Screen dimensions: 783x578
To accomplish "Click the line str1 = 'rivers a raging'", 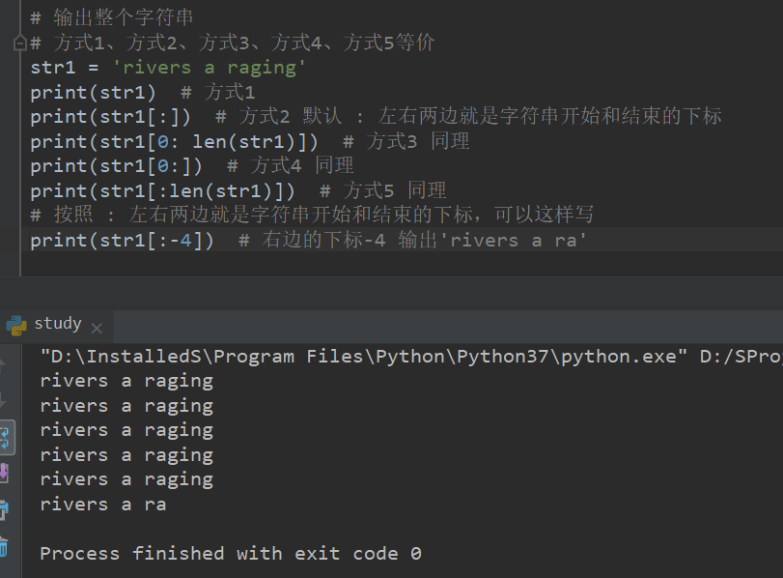I will point(168,68).
